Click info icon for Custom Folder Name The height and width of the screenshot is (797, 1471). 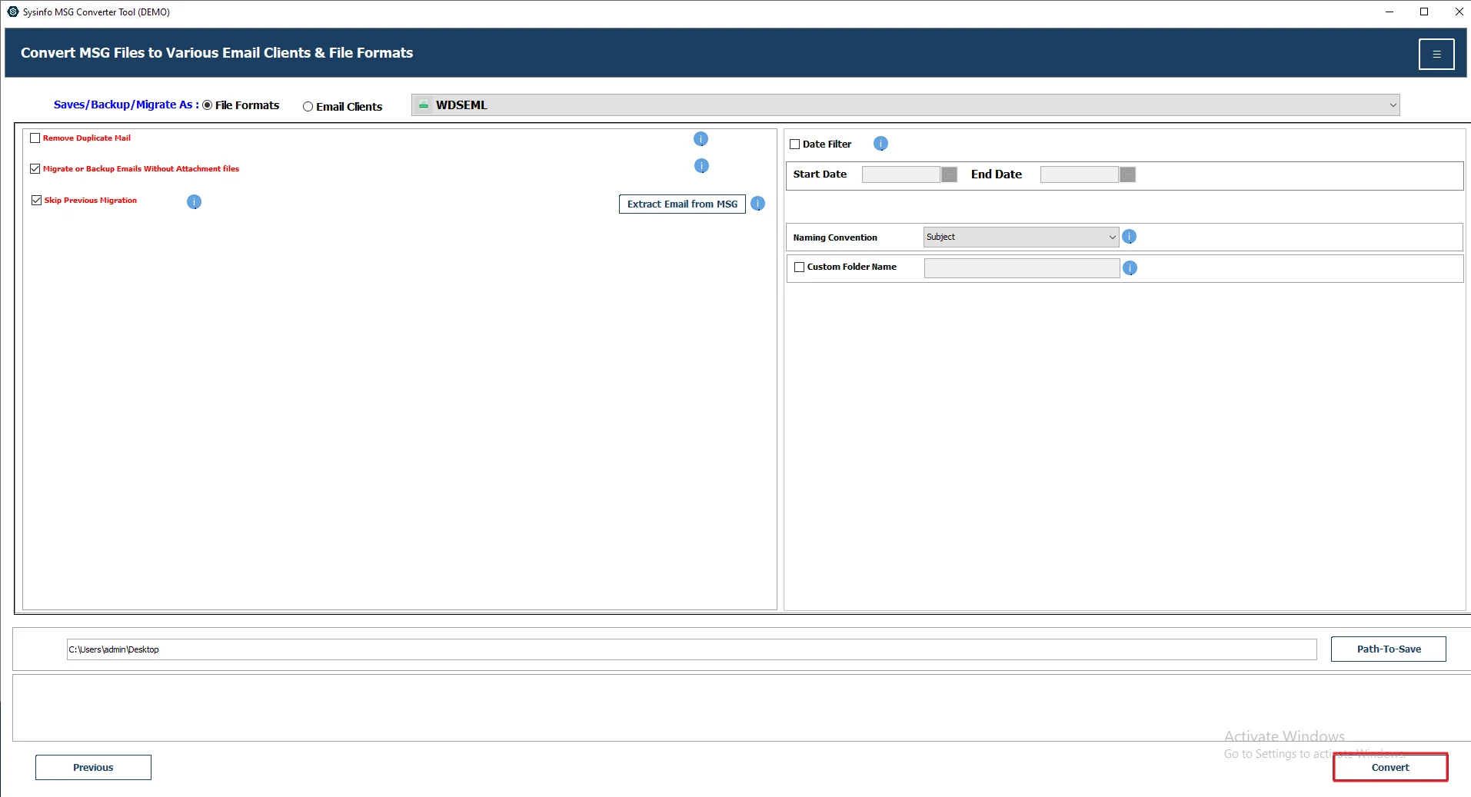click(x=1129, y=268)
